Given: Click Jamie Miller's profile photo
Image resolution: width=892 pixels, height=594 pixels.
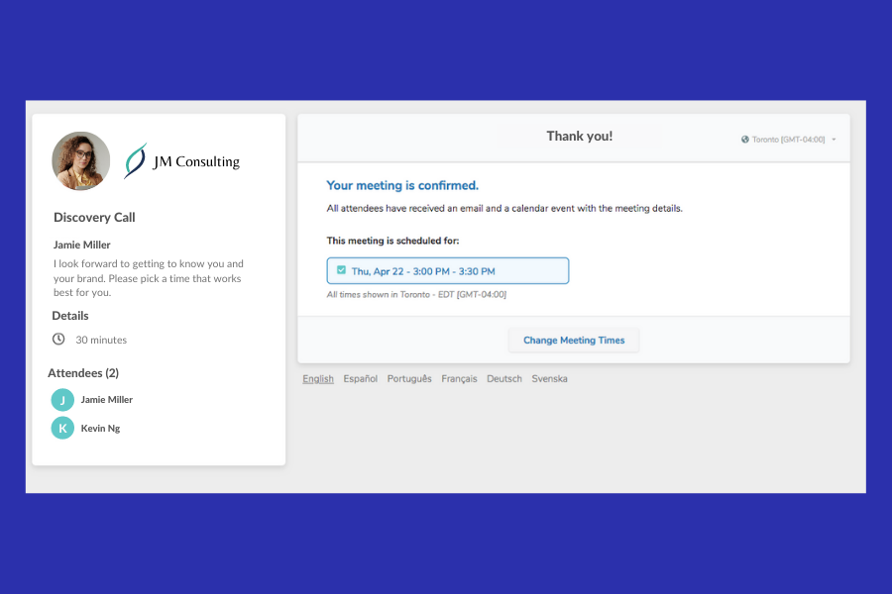Looking at the screenshot, I should [x=81, y=160].
